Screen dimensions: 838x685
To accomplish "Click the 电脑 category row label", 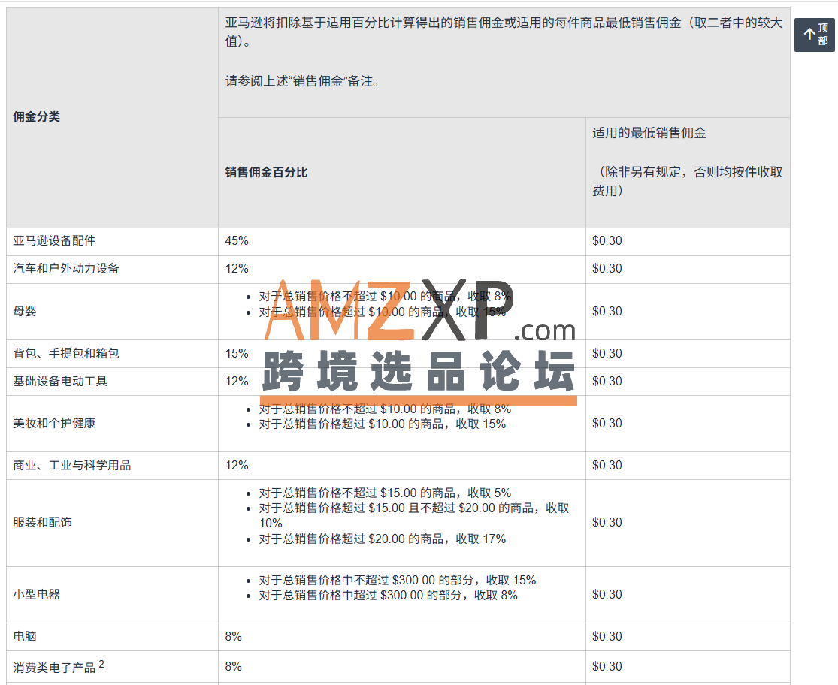I will (x=25, y=637).
